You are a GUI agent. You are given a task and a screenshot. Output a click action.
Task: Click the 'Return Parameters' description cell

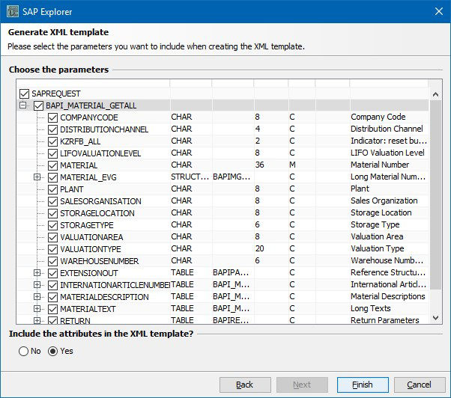[384, 320]
